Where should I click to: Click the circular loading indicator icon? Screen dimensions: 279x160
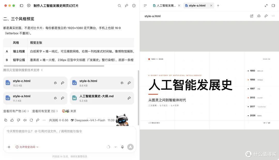click(x=108, y=147)
